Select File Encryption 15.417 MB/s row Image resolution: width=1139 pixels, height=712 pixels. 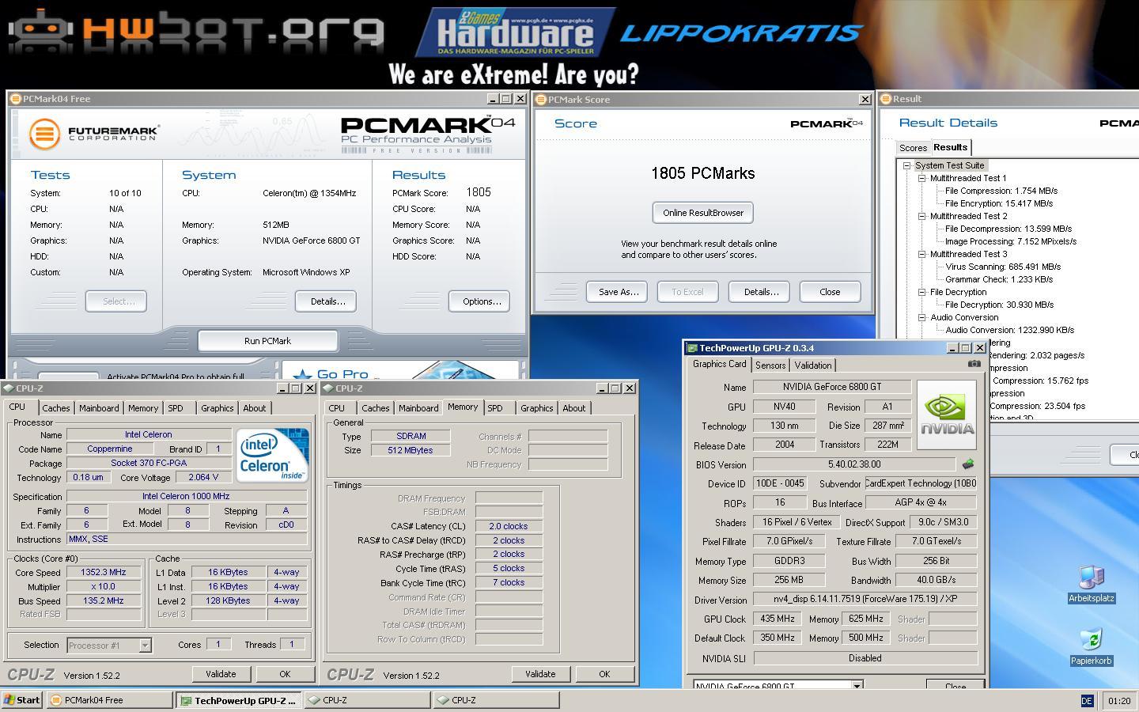click(x=998, y=203)
